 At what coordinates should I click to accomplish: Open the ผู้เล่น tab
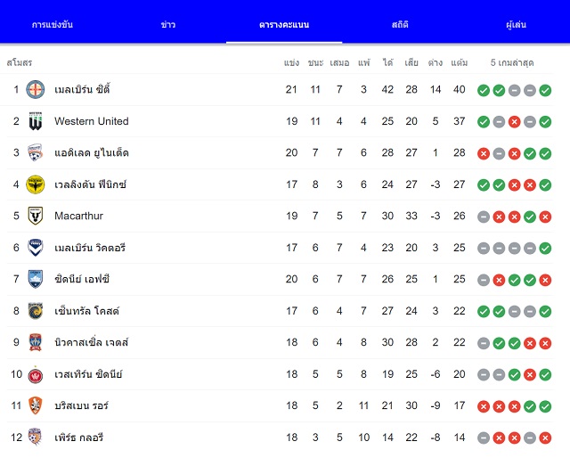click(x=516, y=25)
